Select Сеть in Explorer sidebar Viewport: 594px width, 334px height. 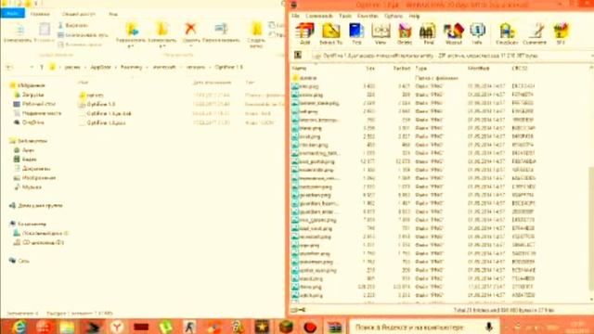[x=23, y=261]
